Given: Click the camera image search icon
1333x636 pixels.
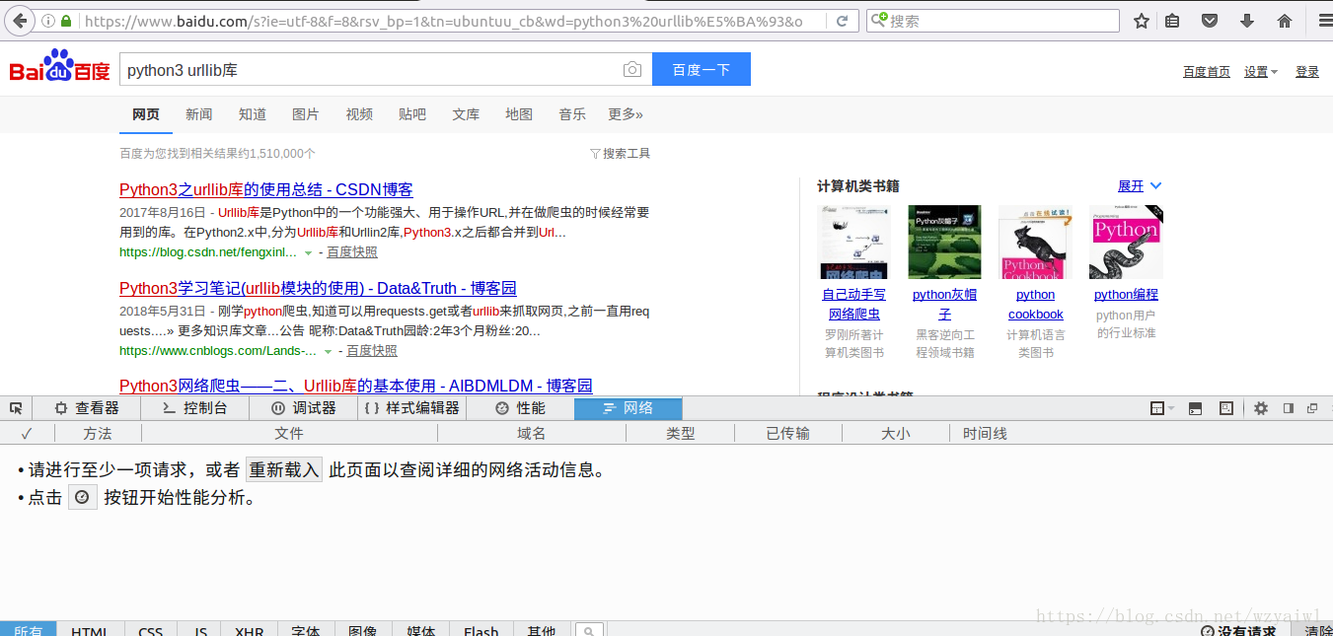Looking at the screenshot, I should click(x=631, y=70).
